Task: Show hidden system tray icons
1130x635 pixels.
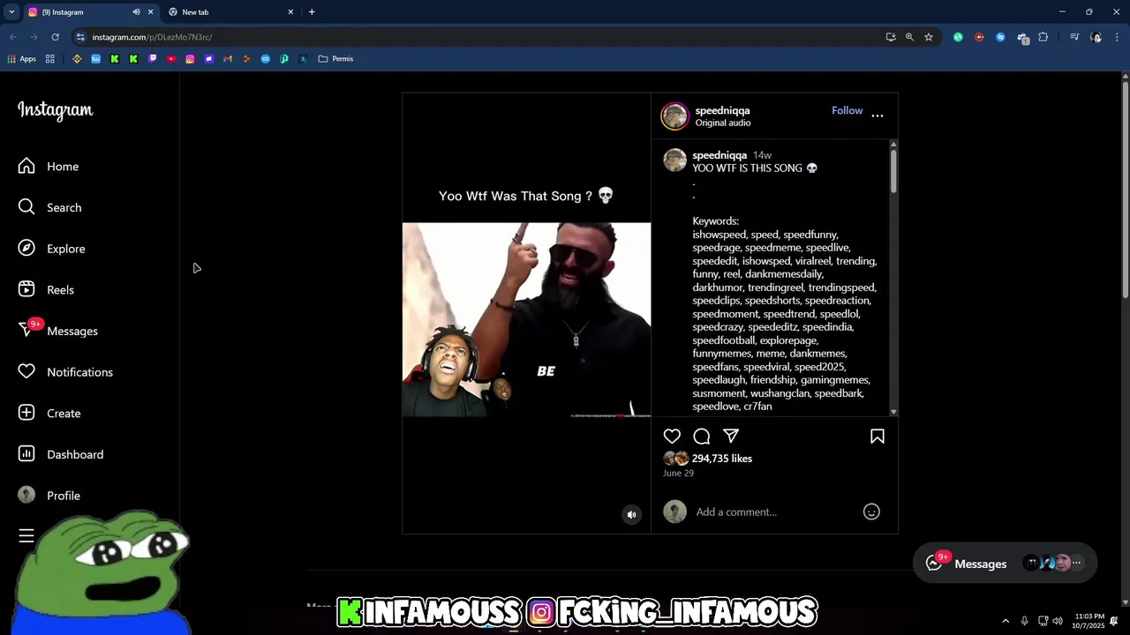Action: (1006, 621)
